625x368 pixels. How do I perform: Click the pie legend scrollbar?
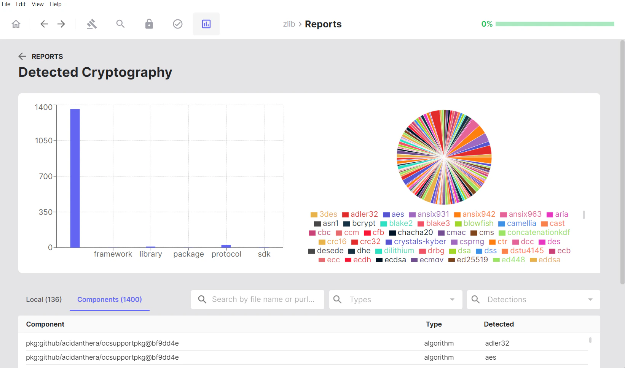[584, 215]
